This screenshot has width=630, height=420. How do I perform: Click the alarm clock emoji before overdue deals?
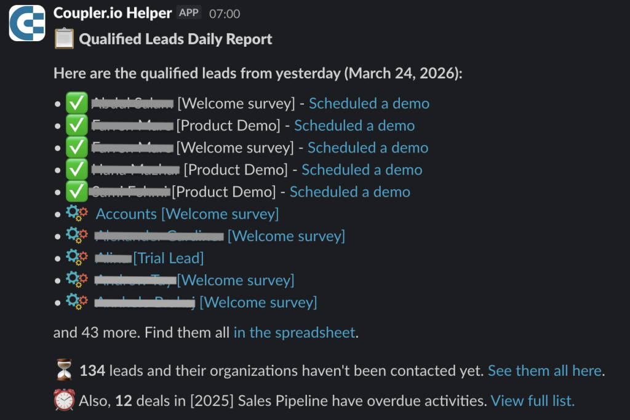(64, 400)
